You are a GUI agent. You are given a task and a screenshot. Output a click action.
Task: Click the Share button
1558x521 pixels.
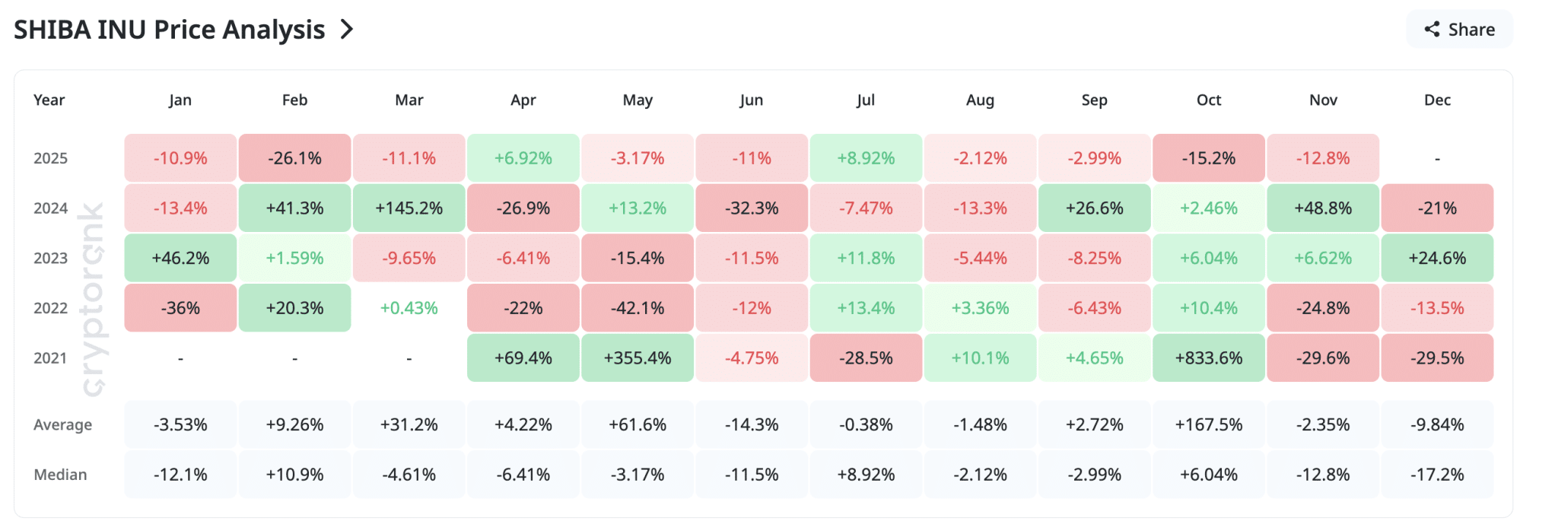[1459, 30]
